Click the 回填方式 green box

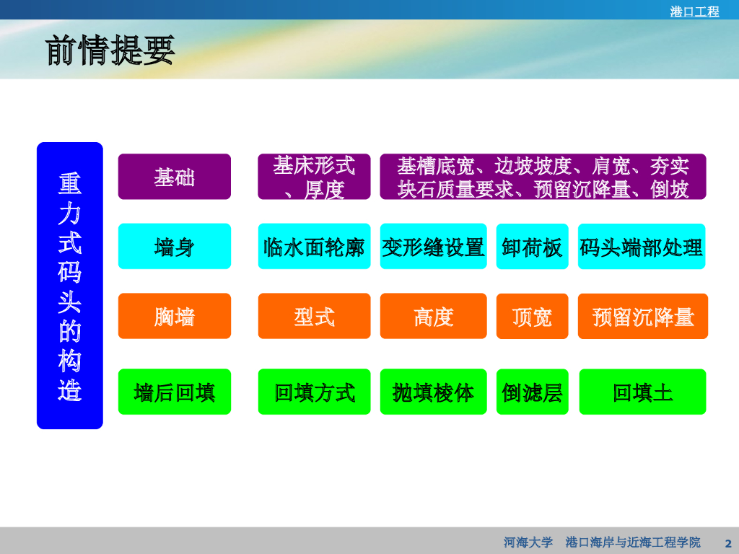pos(314,392)
